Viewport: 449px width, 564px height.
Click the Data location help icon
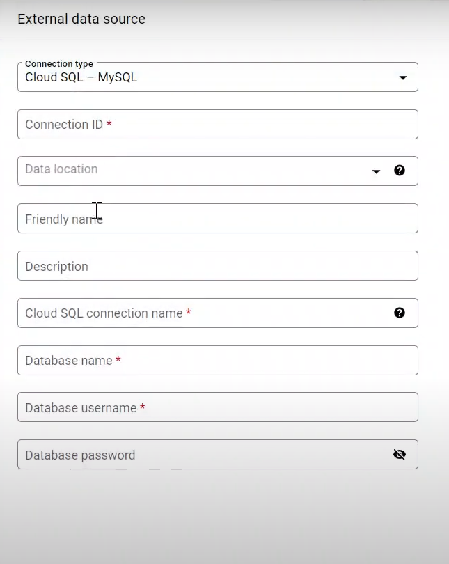point(400,170)
